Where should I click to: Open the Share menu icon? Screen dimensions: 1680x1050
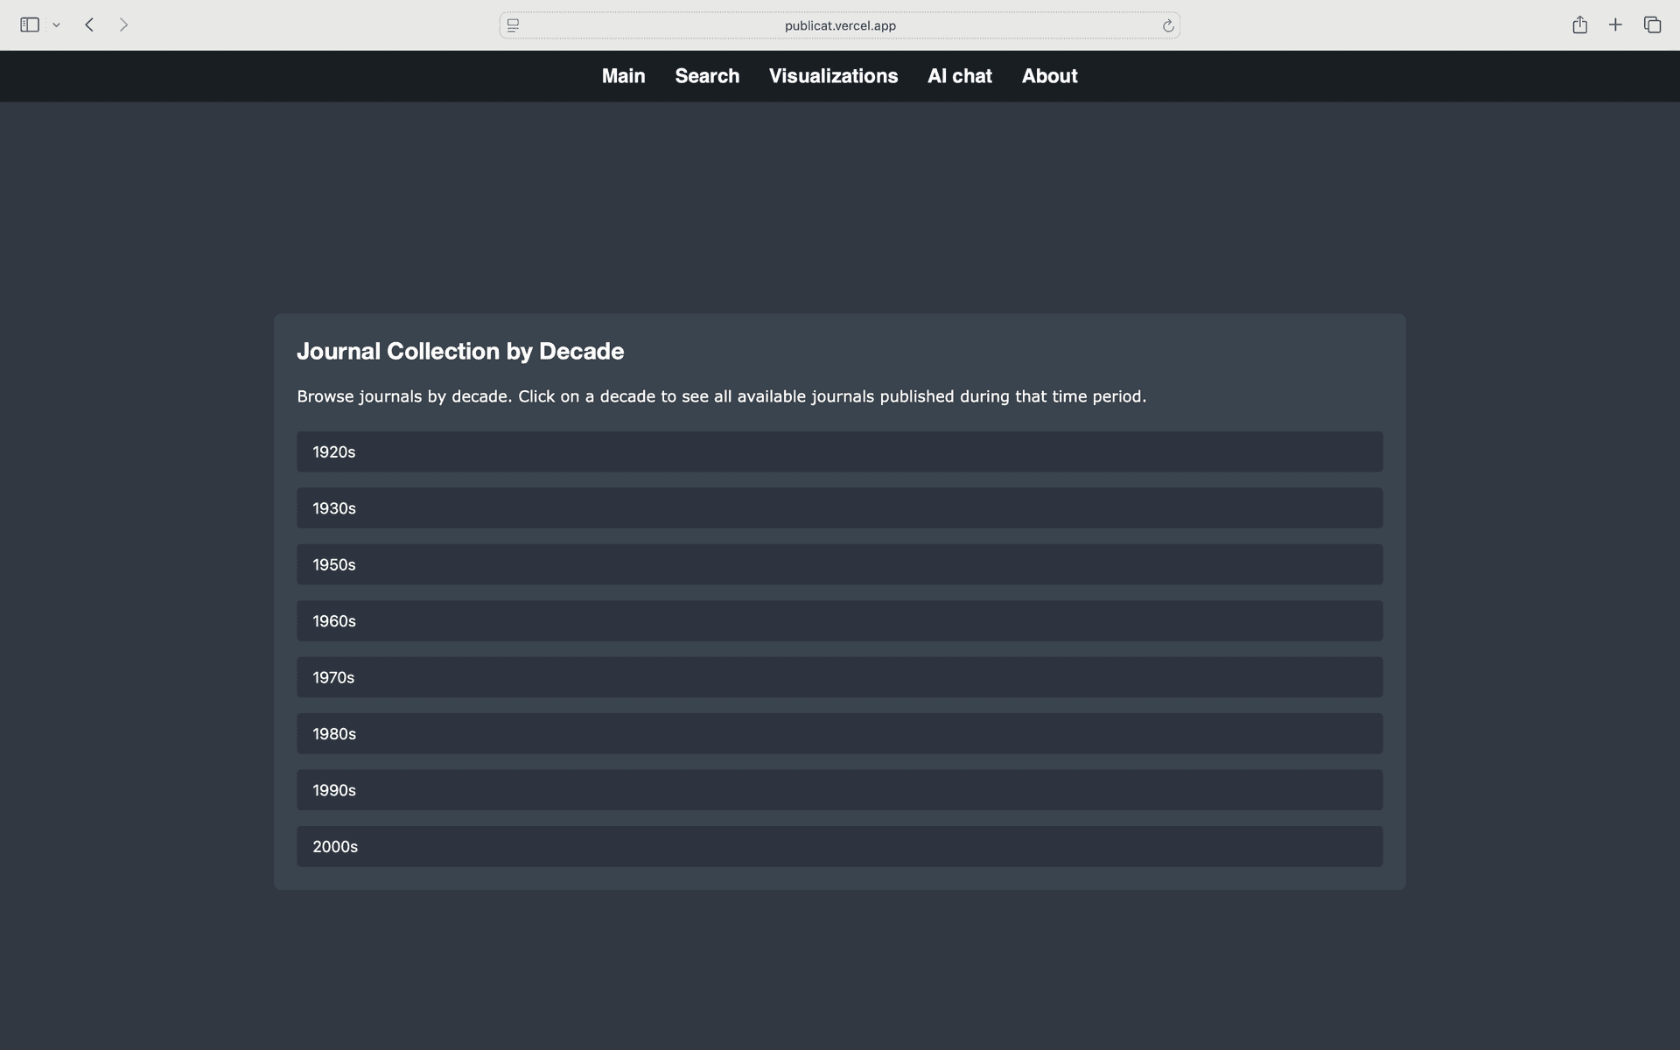(x=1579, y=24)
